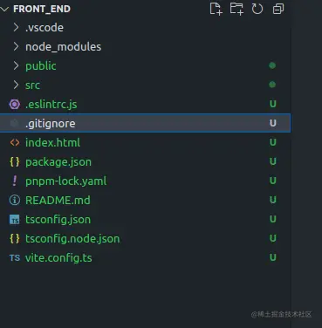Collapse all folders in explorer
The width and height of the screenshot is (322, 328).
click(x=278, y=9)
